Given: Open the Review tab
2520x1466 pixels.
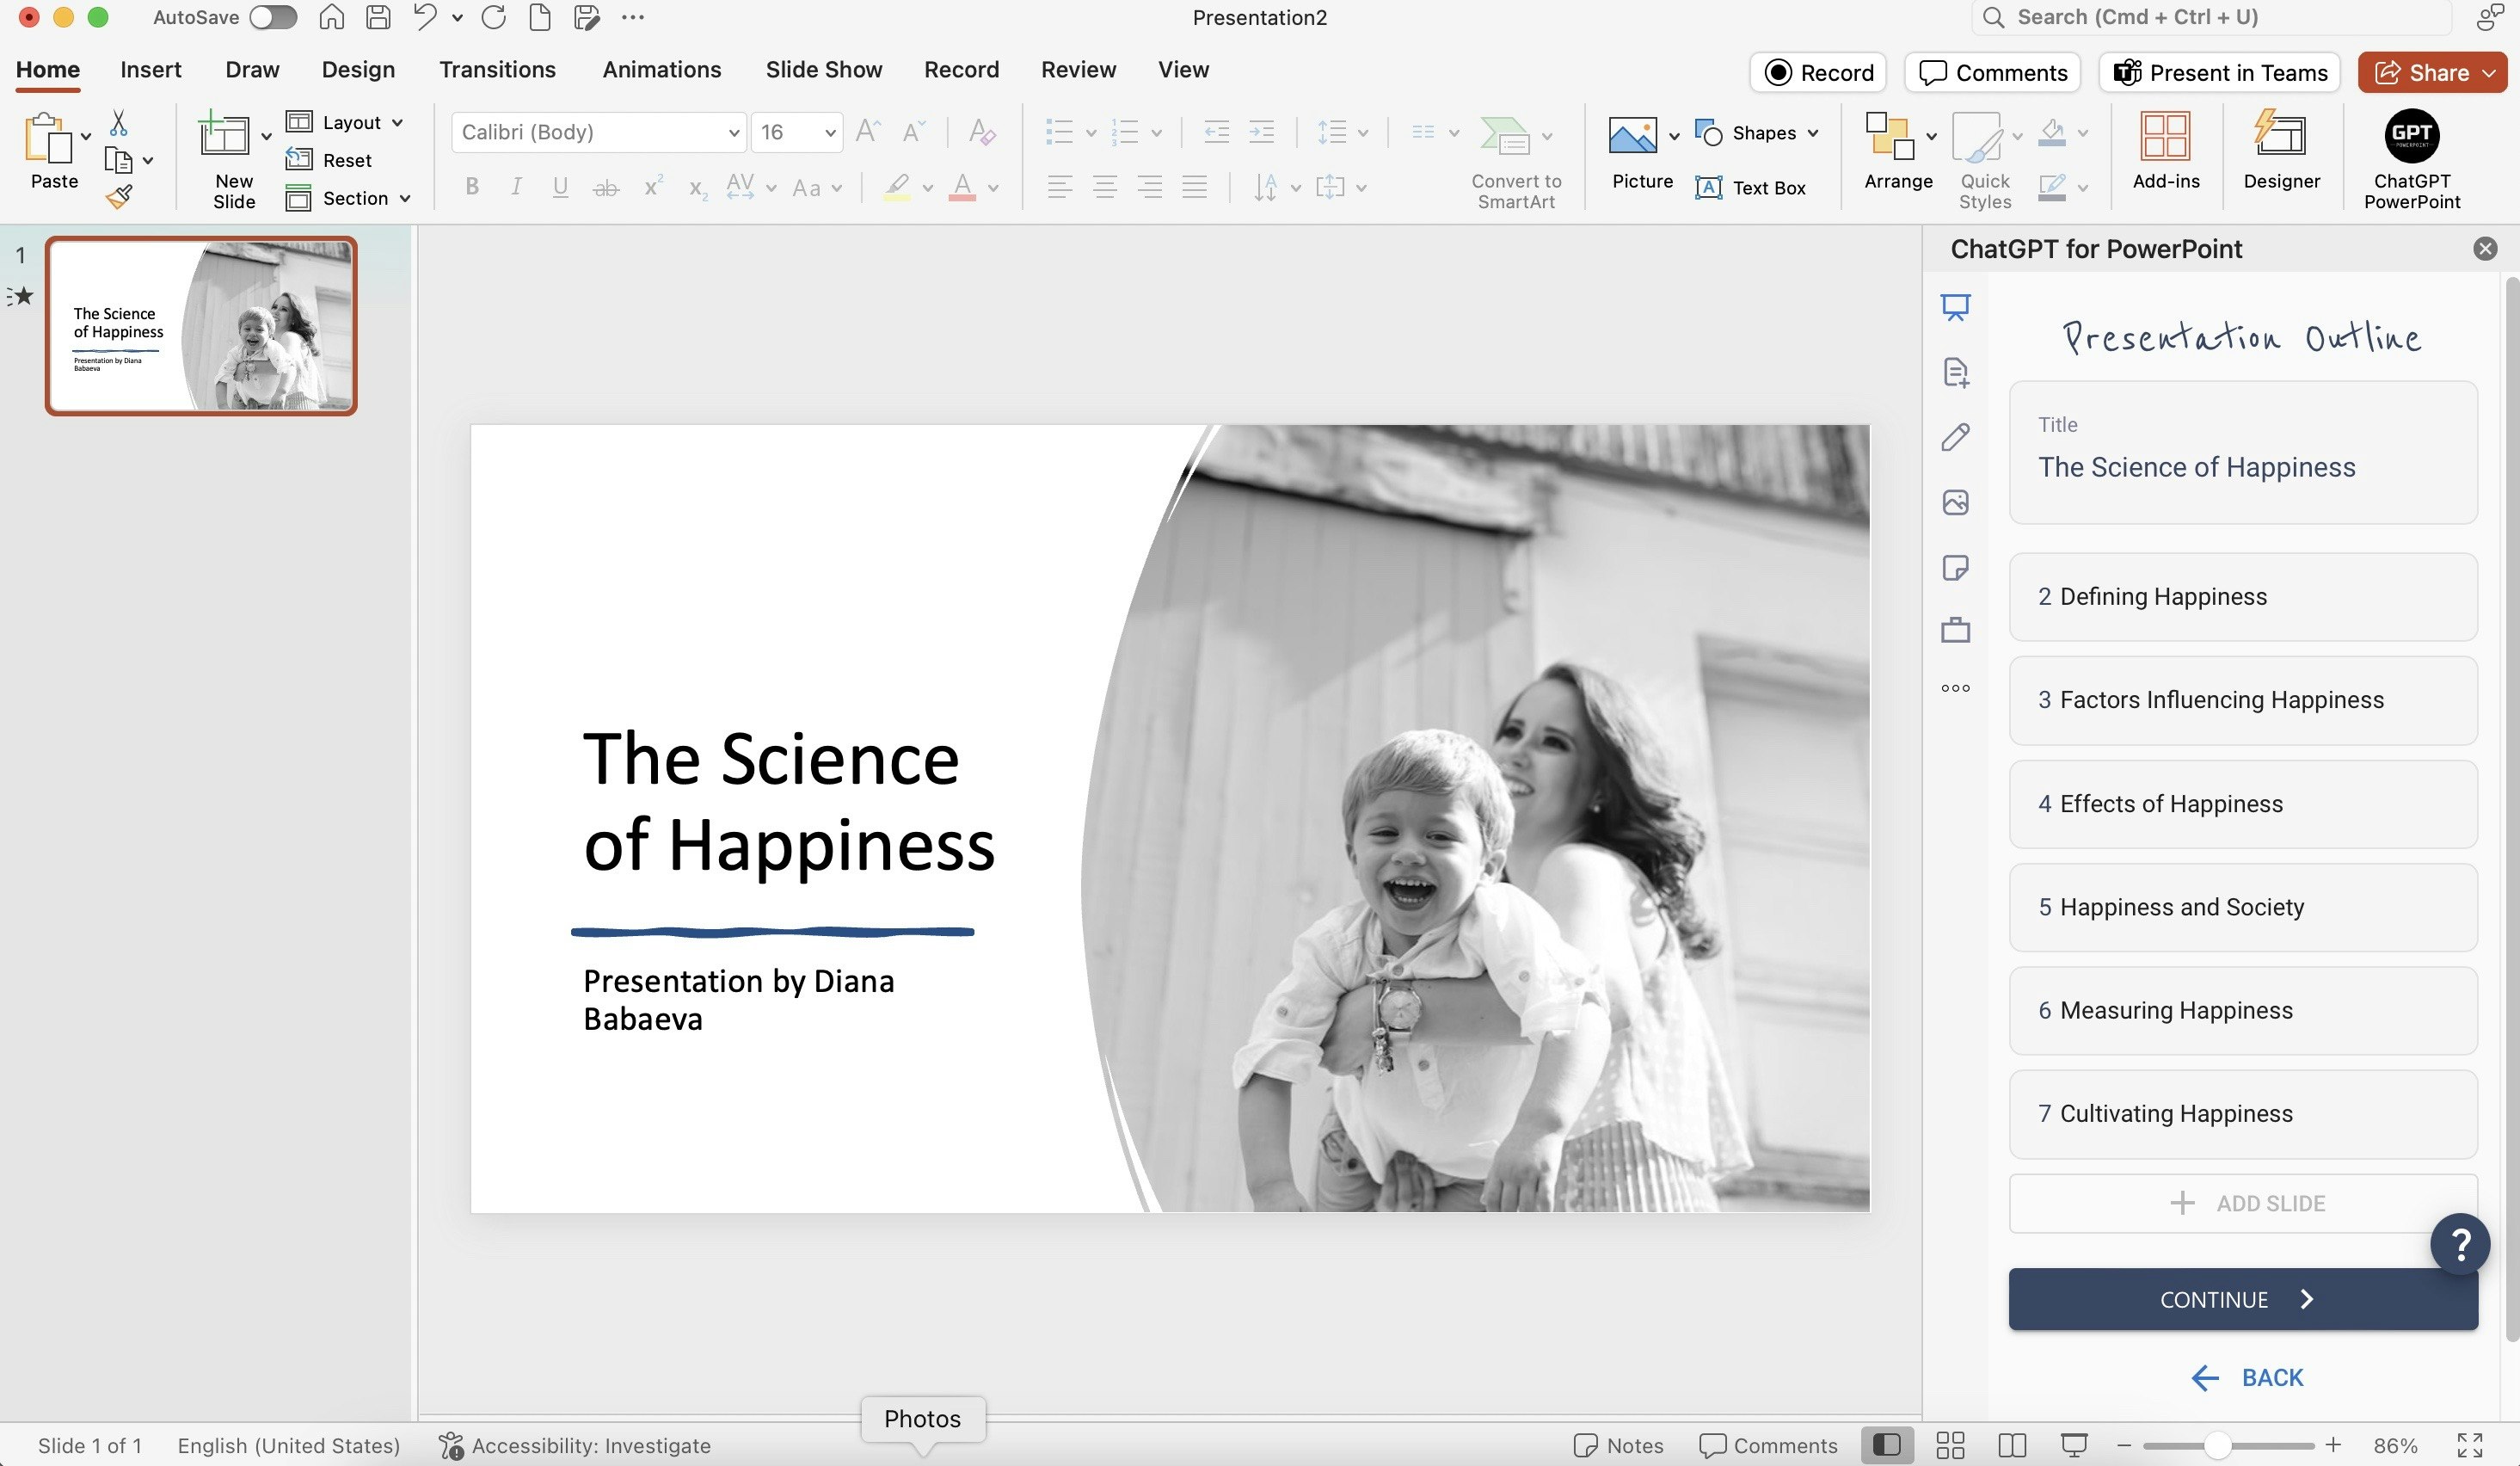Looking at the screenshot, I should (1078, 70).
